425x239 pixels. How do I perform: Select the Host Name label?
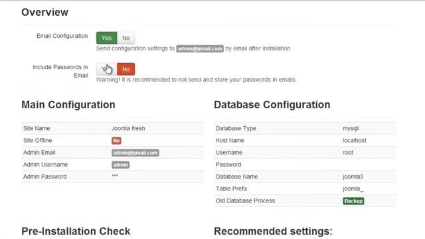point(230,140)
